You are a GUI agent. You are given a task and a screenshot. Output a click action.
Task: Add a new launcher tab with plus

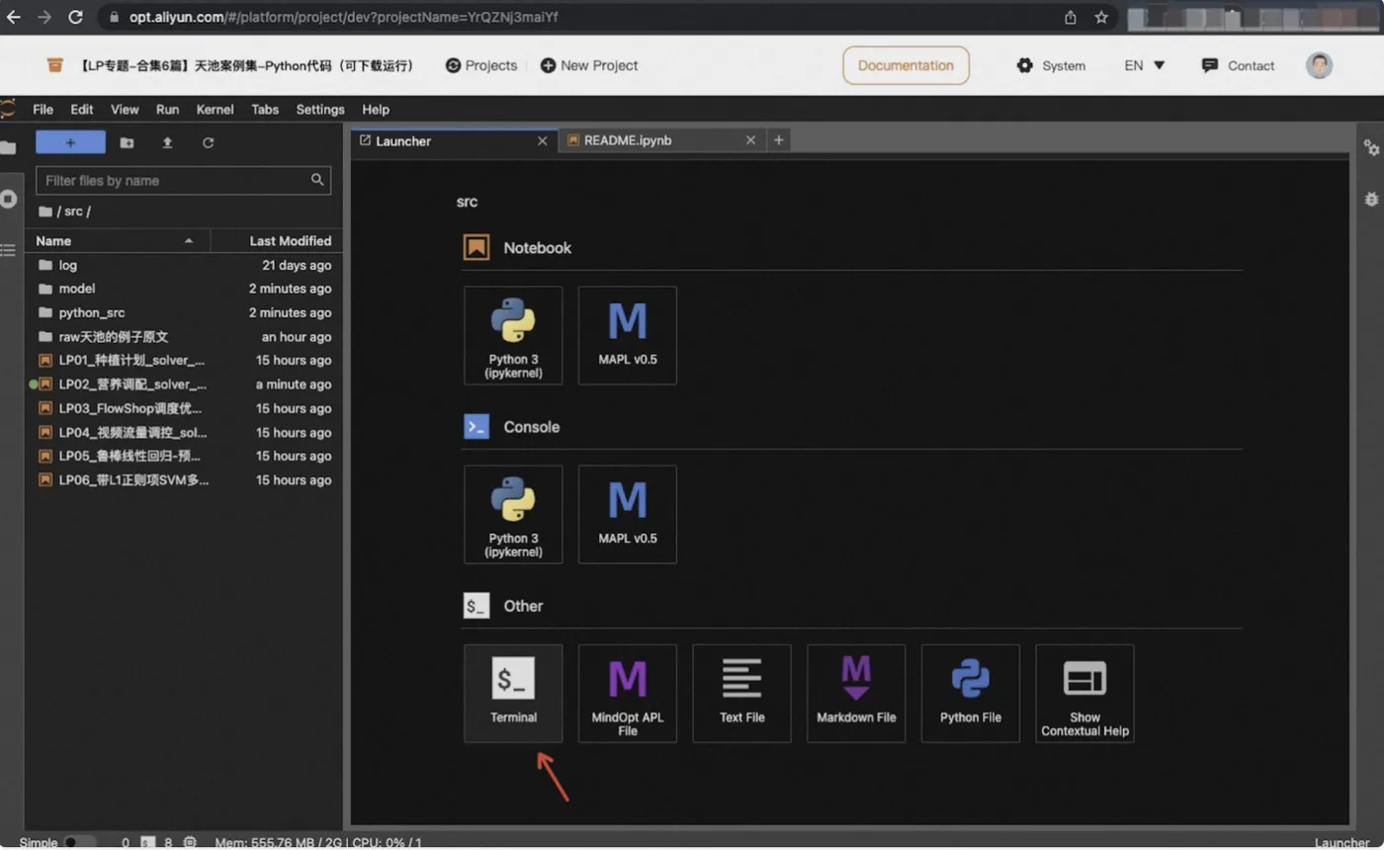click(x=779, y=140)
